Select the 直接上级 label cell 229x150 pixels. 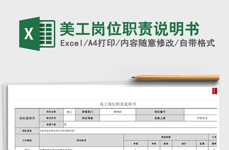pyautogui.click(x=160, y=118)
